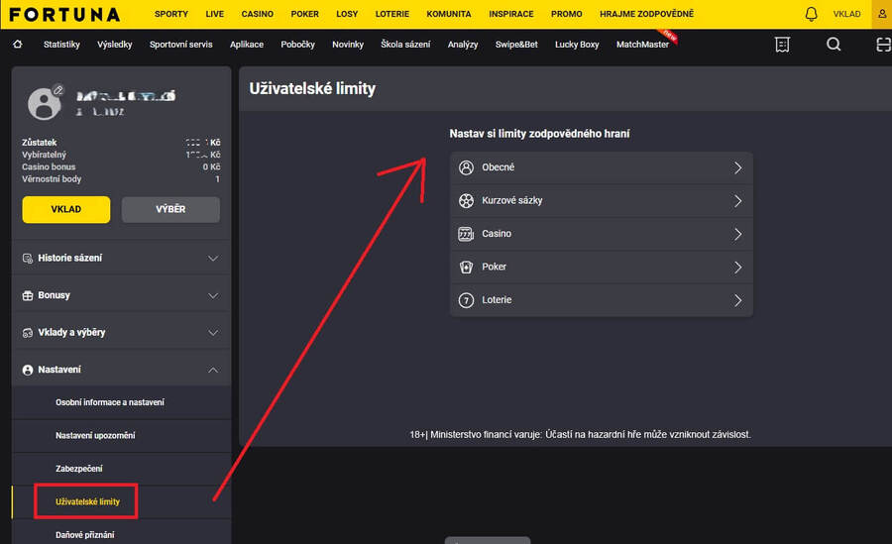Select Osobní informace a nastavení
892x544 pixels.
[110, 402]
